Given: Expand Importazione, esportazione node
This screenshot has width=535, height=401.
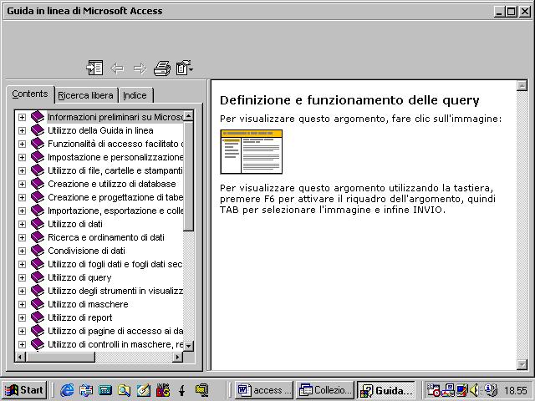Looking at the screenshot, I should pyautogui.click(x=22, y=211).
